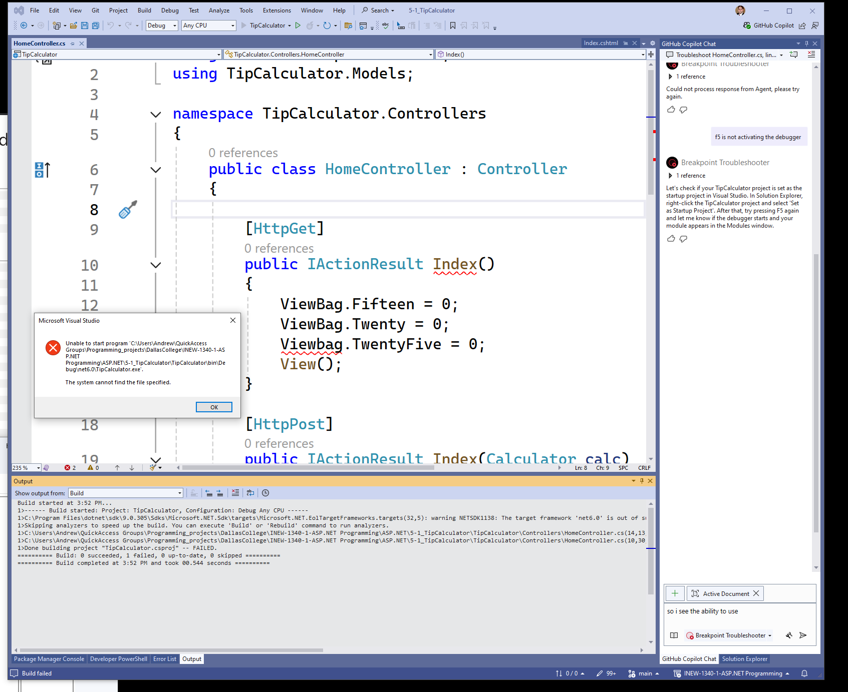Collapse the HomeController class code block
Screen dimensions: 848x692
click(x=156, y=170)
